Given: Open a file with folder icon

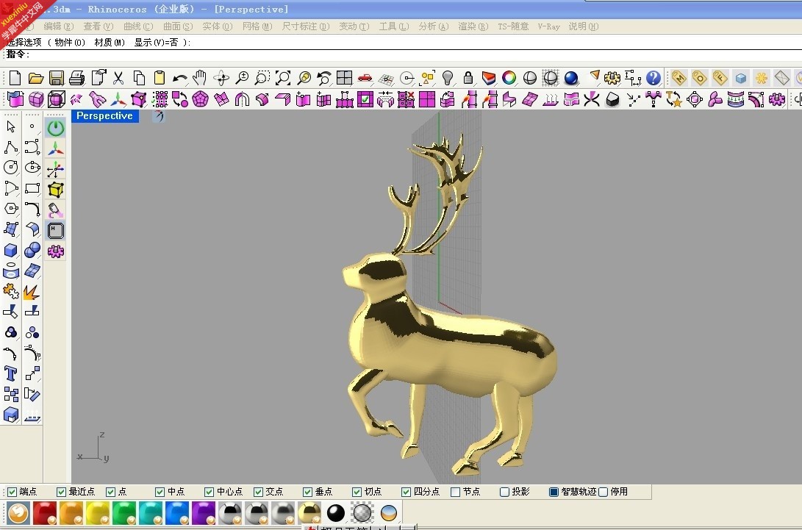Looking at the screenshot, I should (x=36, y=78).
